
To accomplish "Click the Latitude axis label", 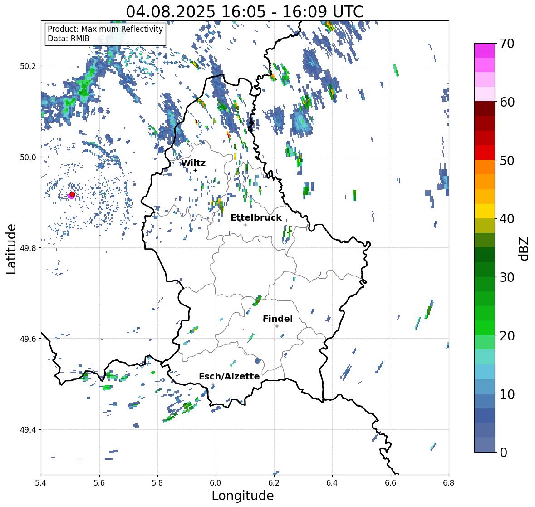I will point(11,249).
